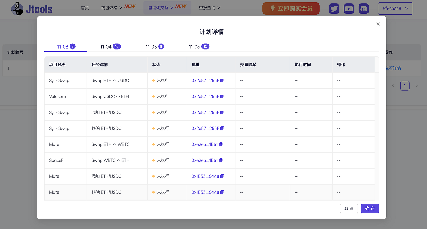Open address 0xe2ea...1B61 in SpaceFi row
427x229 pixels.
coord(204,160)
